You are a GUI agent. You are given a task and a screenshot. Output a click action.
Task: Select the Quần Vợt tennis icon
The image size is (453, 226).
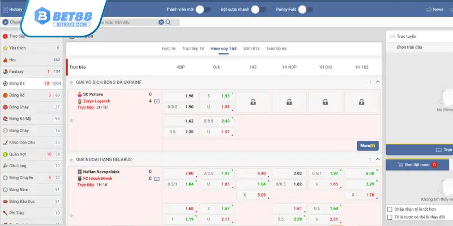tap(5, 154)
